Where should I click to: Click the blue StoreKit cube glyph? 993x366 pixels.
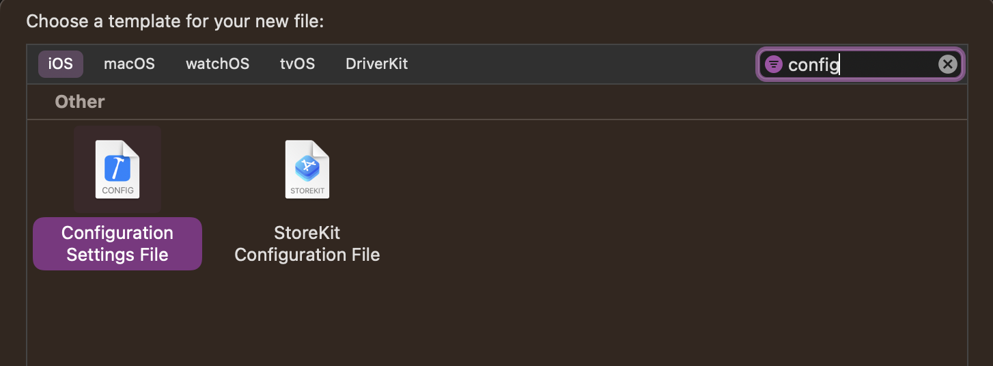(x=307, y=167)
